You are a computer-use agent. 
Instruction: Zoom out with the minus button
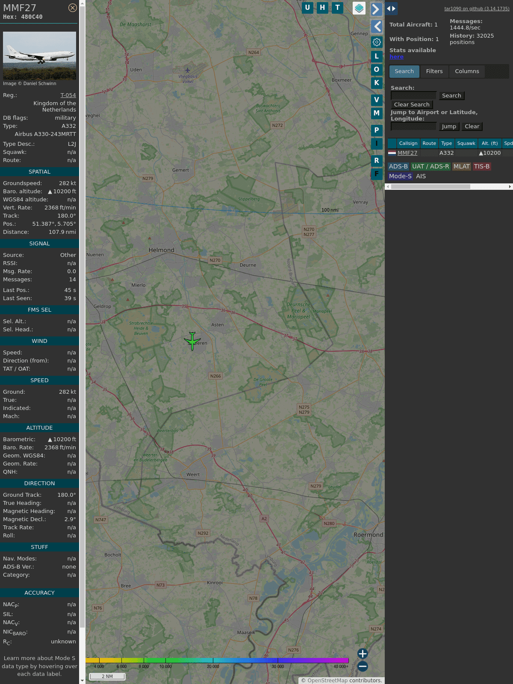[363, 666]
